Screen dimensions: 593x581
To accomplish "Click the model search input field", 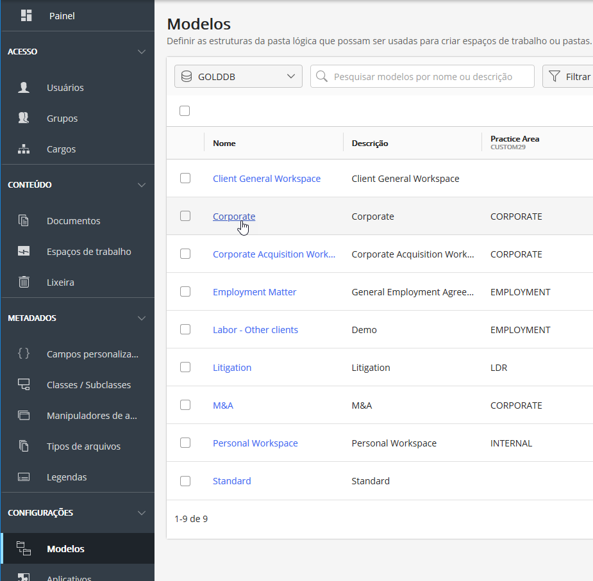I will (430, 76).
